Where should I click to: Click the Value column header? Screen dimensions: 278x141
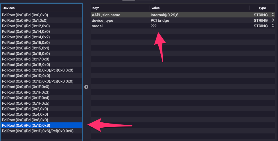pos(200,8)
